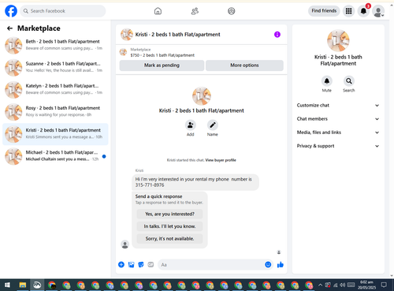Click the listing thumbnail above Add and Name

(202, 96)
